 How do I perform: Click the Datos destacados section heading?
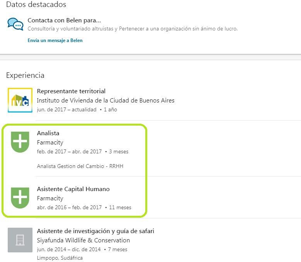(x=36, y=5)
